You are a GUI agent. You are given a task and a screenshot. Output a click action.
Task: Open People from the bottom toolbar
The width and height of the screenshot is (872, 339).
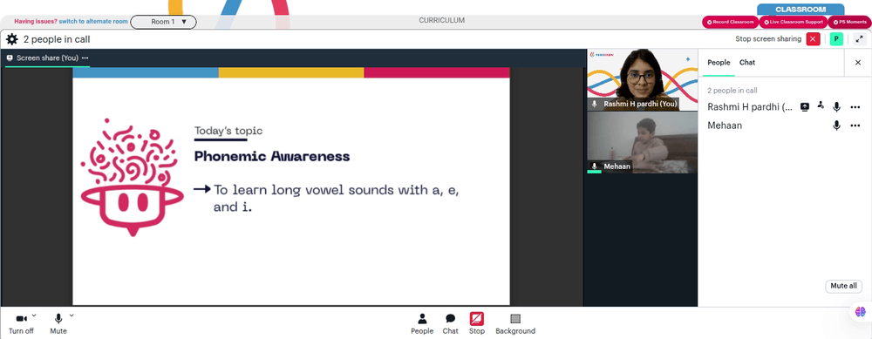422,324
